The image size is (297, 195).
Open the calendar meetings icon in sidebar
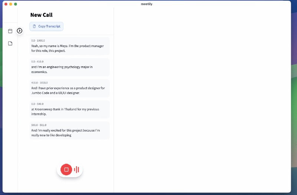click(x=10, y=31)
